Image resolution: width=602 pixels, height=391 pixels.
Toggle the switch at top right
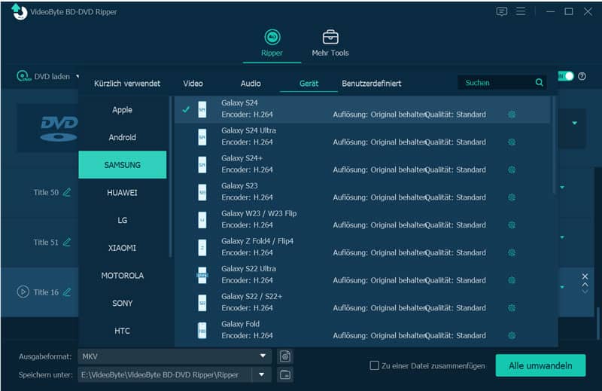pyautogui.click(x=566, y=76)
